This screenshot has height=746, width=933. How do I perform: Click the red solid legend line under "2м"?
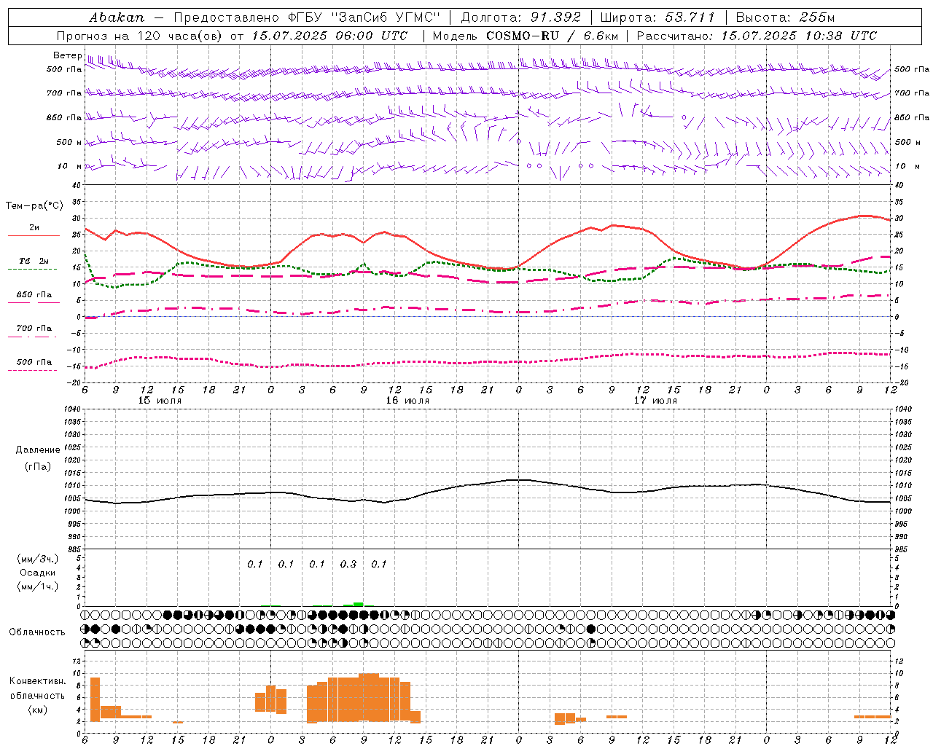pyautogui.click(x=34, y=236)
